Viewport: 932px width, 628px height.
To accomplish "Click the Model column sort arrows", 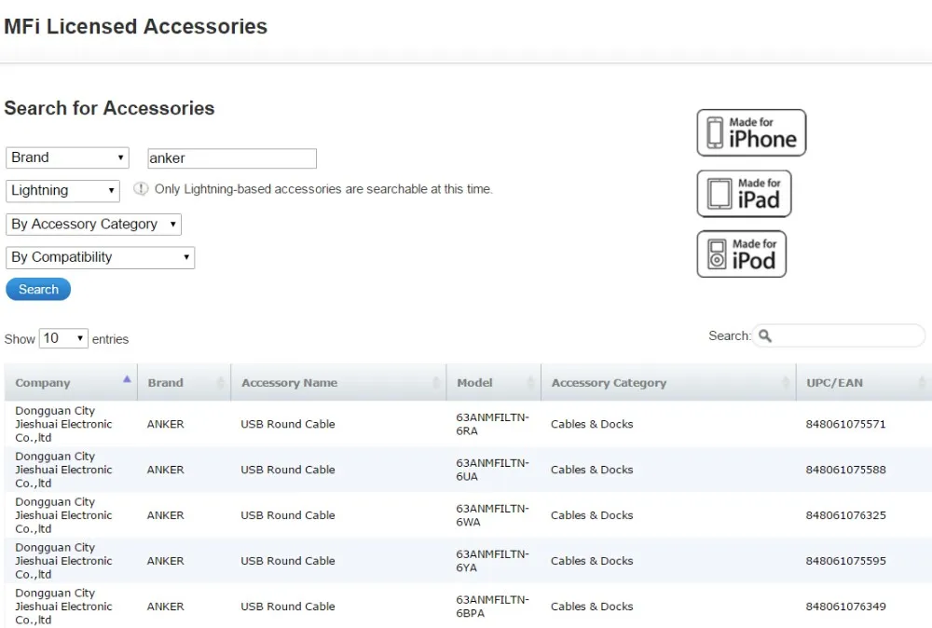I will [x=531, y=383].
